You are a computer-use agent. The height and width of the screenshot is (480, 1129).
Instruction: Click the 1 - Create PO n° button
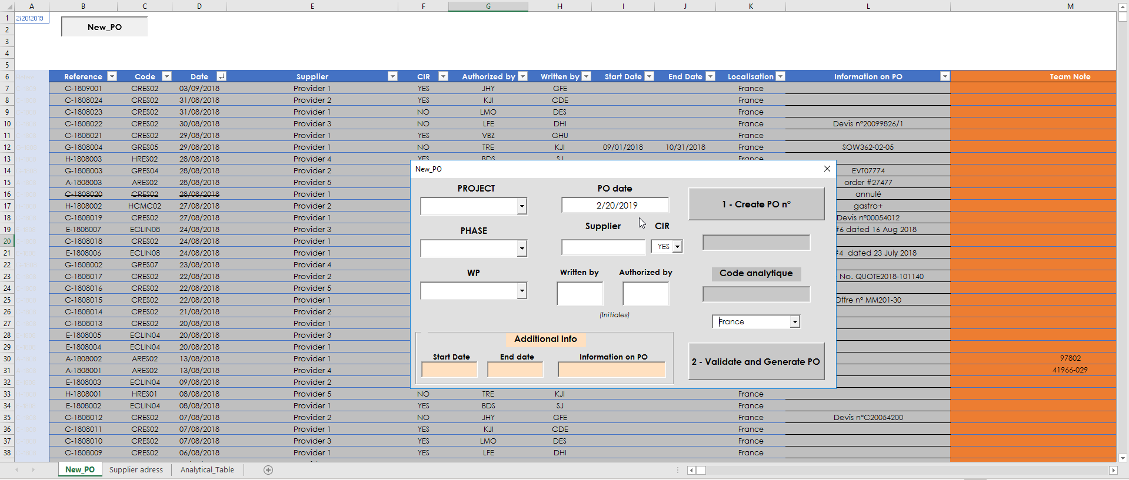tap(756, 204)
